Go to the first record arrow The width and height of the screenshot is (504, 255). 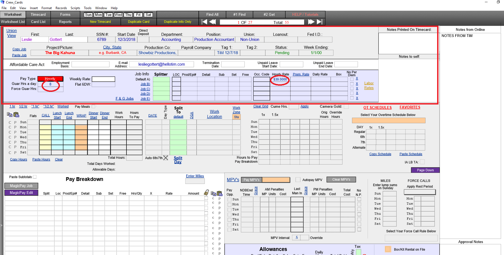click(x=204, y=22)
